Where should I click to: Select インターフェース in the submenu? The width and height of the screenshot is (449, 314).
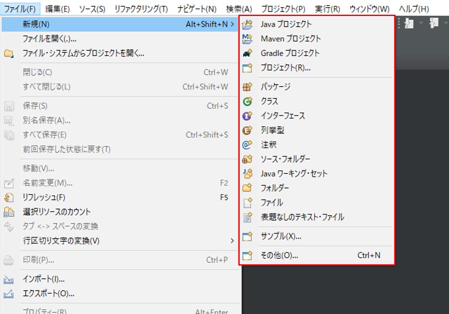pos(317,116)
